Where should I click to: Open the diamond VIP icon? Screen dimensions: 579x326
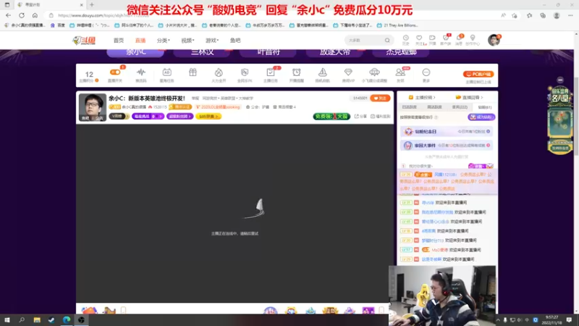click(348, 75)
